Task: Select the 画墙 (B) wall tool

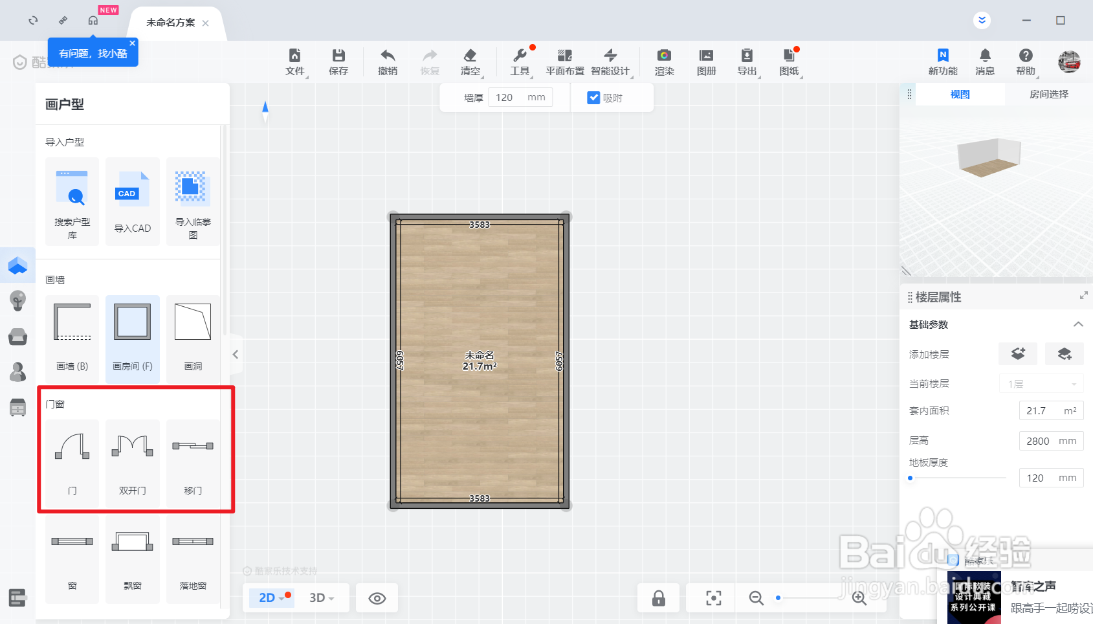Action: 72,339
